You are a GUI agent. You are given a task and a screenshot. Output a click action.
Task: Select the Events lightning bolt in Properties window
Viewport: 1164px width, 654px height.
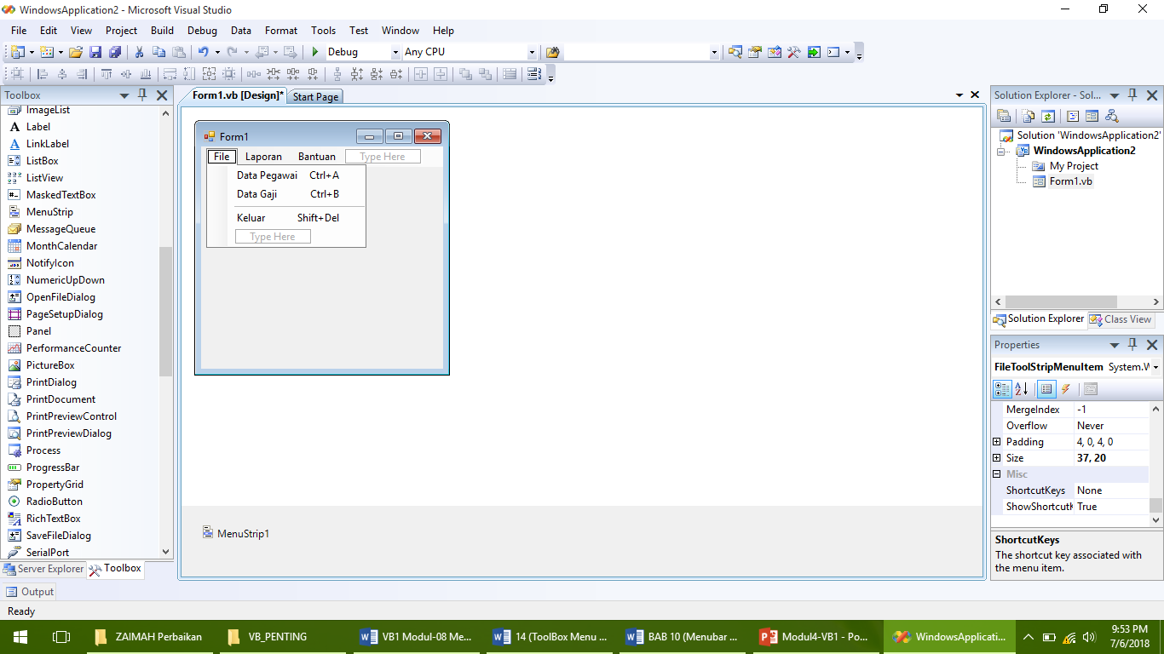coord(1065,389)
